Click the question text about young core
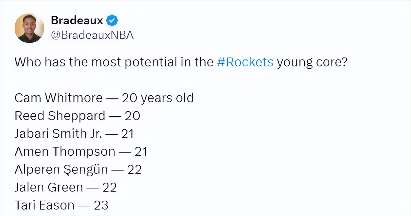Screen dimensions: 411x216 tap(181, 62)
